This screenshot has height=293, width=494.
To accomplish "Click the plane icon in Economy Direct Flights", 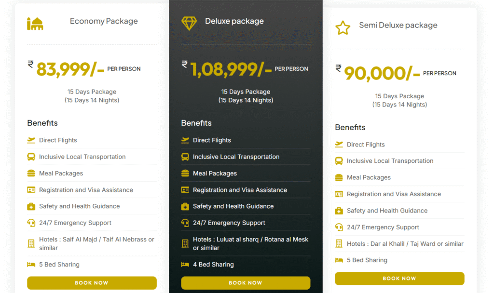I will point(31,140).
